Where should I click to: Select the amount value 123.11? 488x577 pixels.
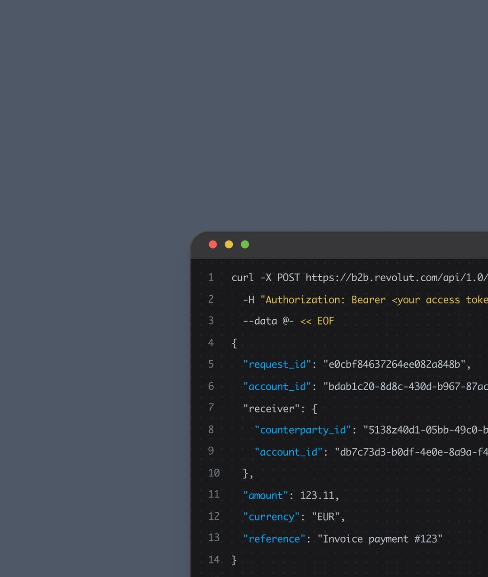317,496
